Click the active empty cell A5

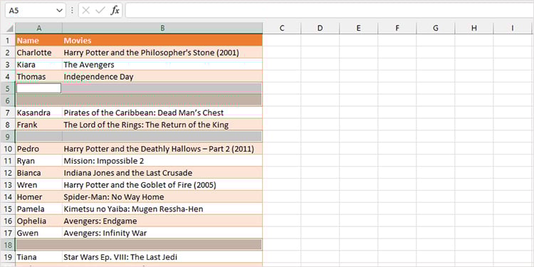pos(39,88)
